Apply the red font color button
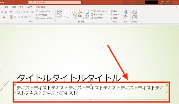This screenshot has width=179, height=104. [4, 17]
